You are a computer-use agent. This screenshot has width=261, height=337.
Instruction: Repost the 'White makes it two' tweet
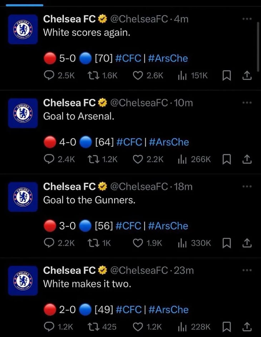93,327
